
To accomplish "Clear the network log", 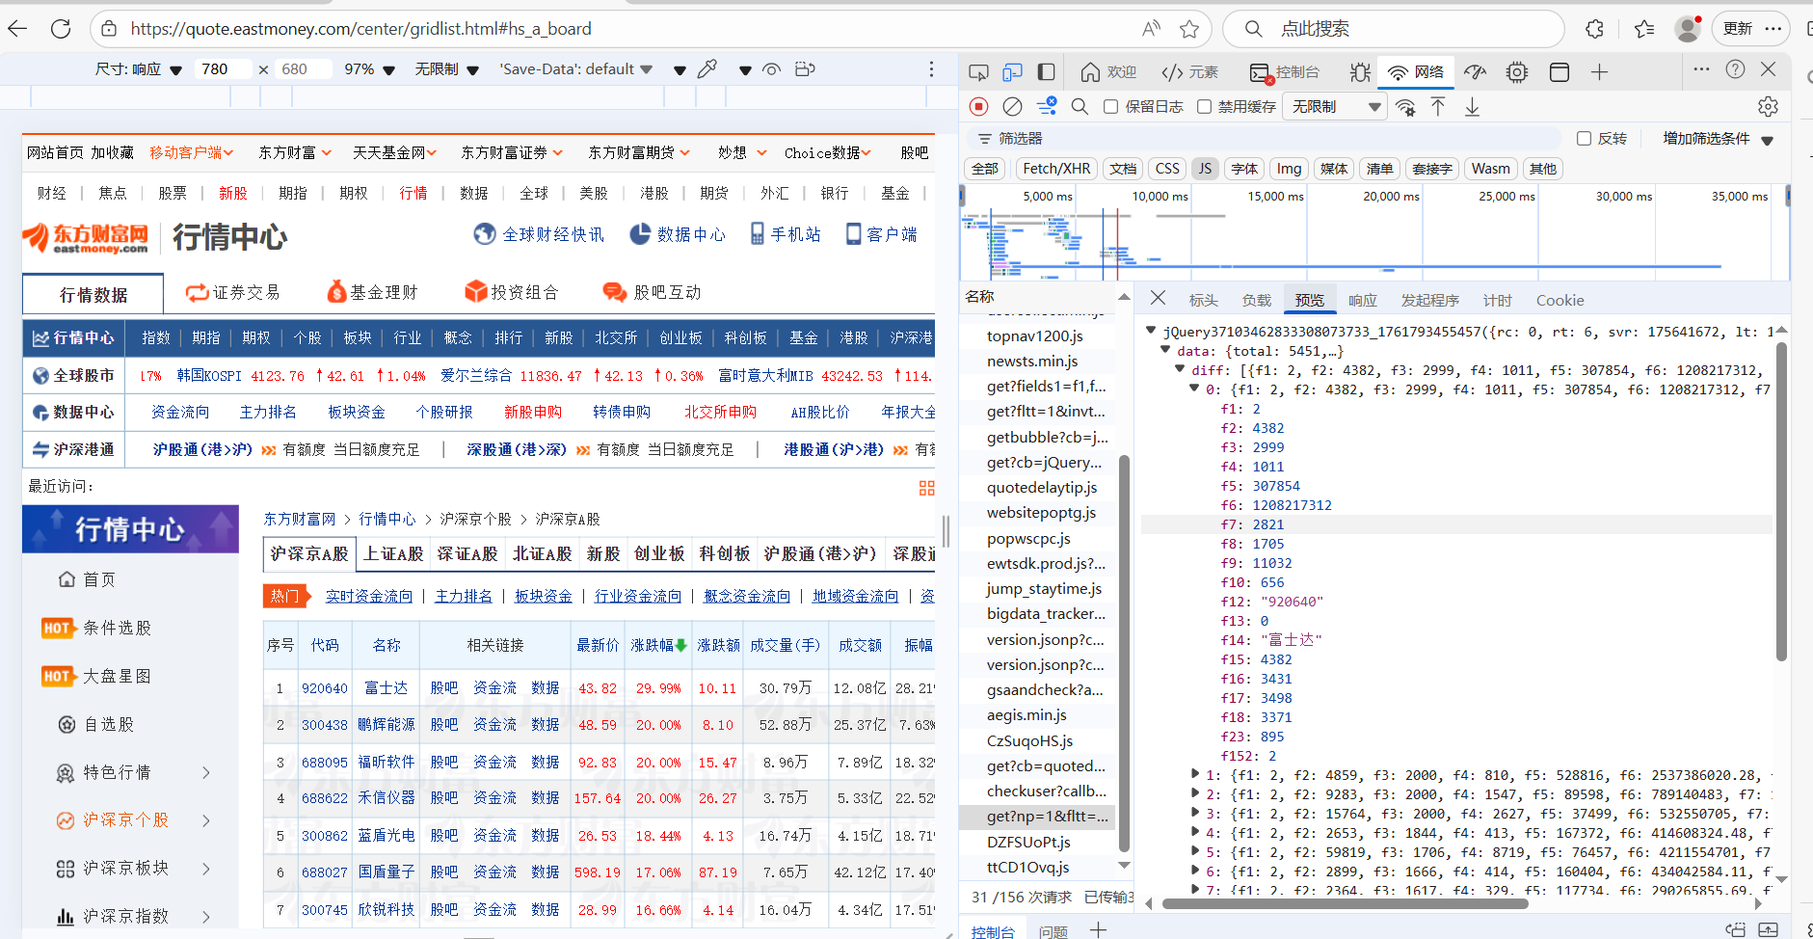I will pos(1012,106).
